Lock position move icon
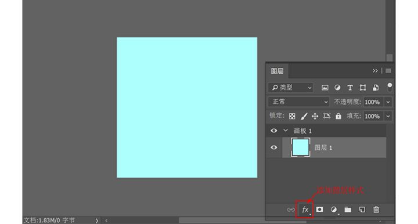 pos(315,116)
